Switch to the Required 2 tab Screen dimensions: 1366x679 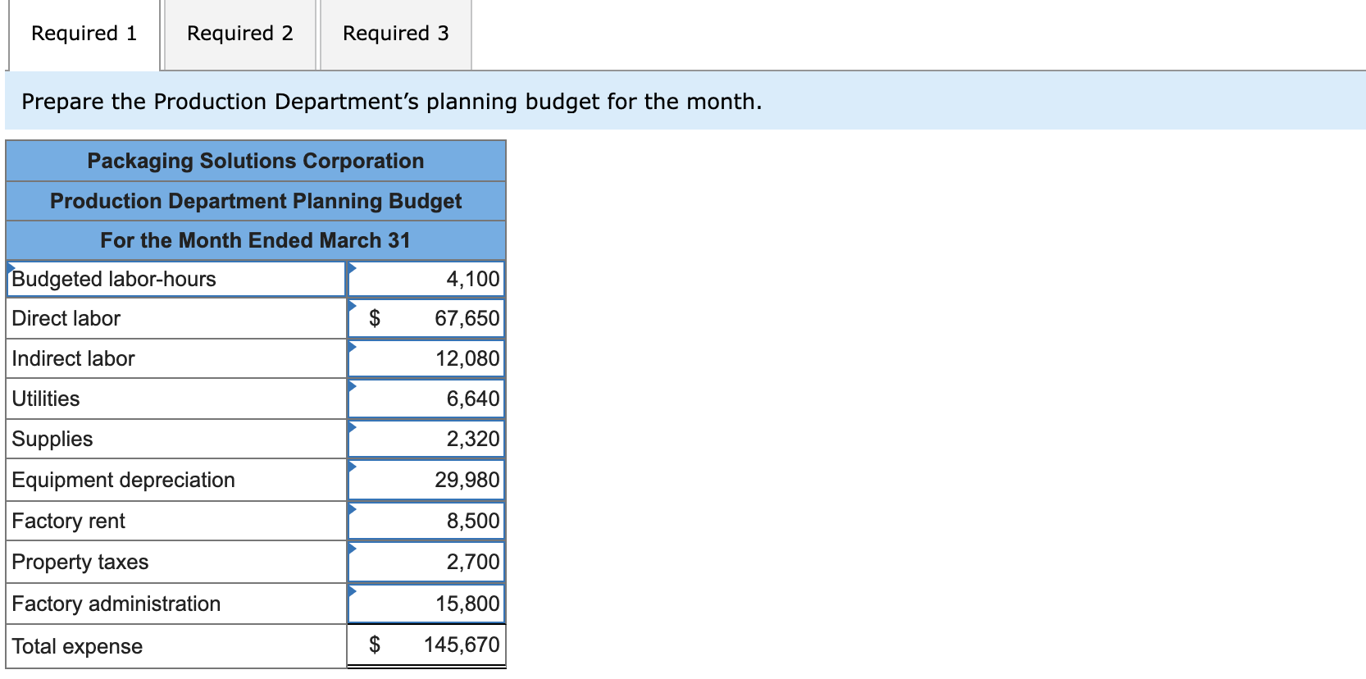[239, 34]
